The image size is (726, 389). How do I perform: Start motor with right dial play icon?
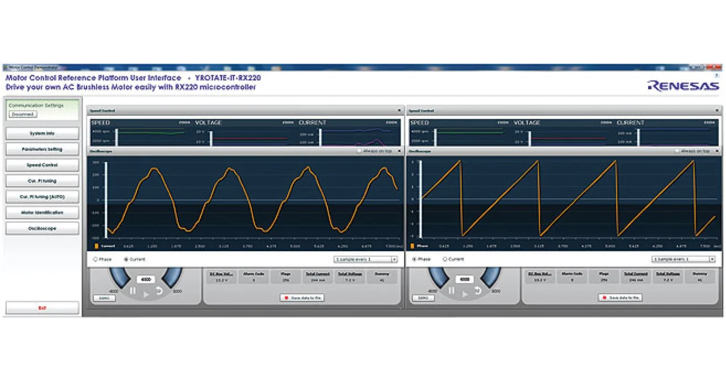click(465, 294)
